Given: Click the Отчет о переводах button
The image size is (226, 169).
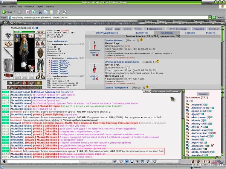Looking at the screenshot, I should click(179, 29).
